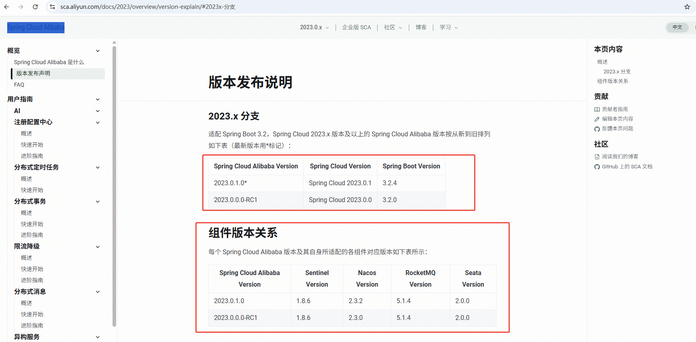The image size is (696, 342).
Task: Click the 编辑本页内容 pencil icon
Action: (x=597, y=119)
